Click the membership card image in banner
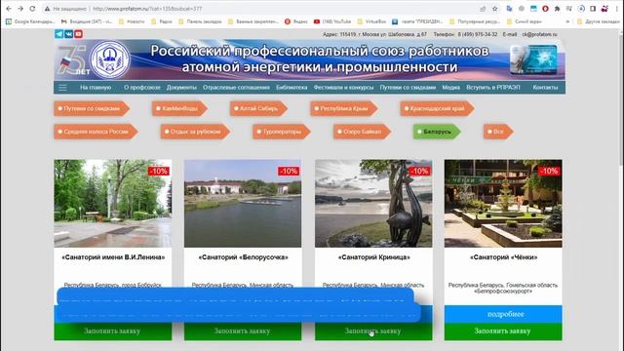 pos(533,59)
